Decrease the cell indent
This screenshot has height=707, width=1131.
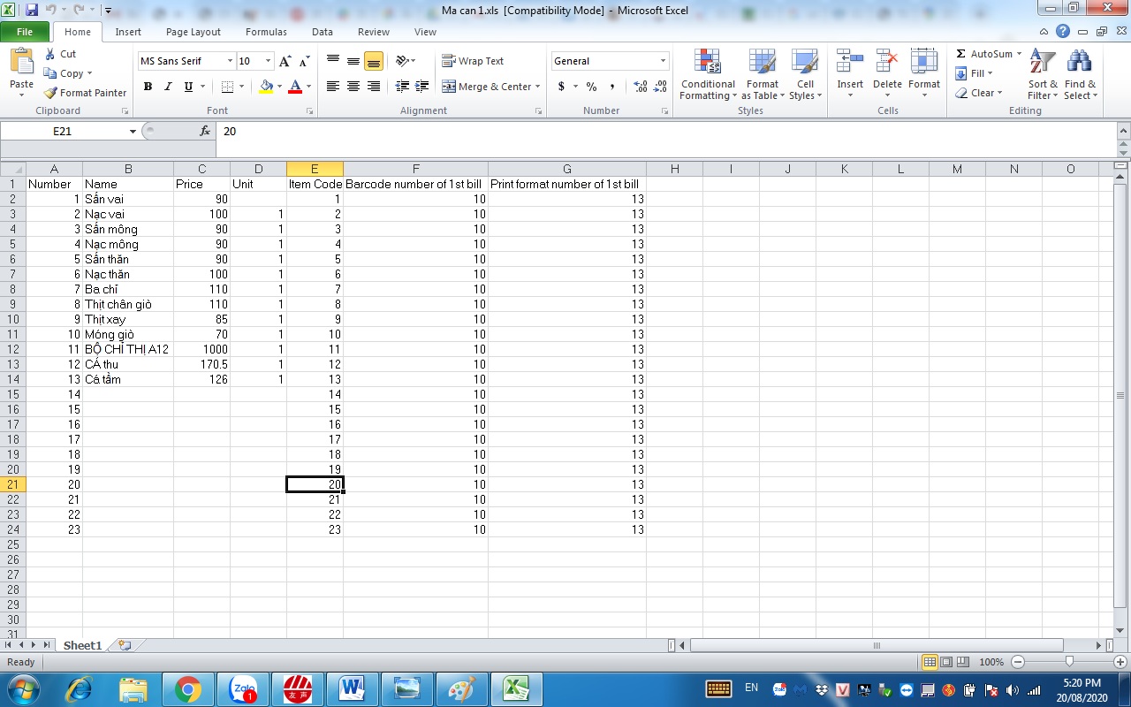pos(402,87)
